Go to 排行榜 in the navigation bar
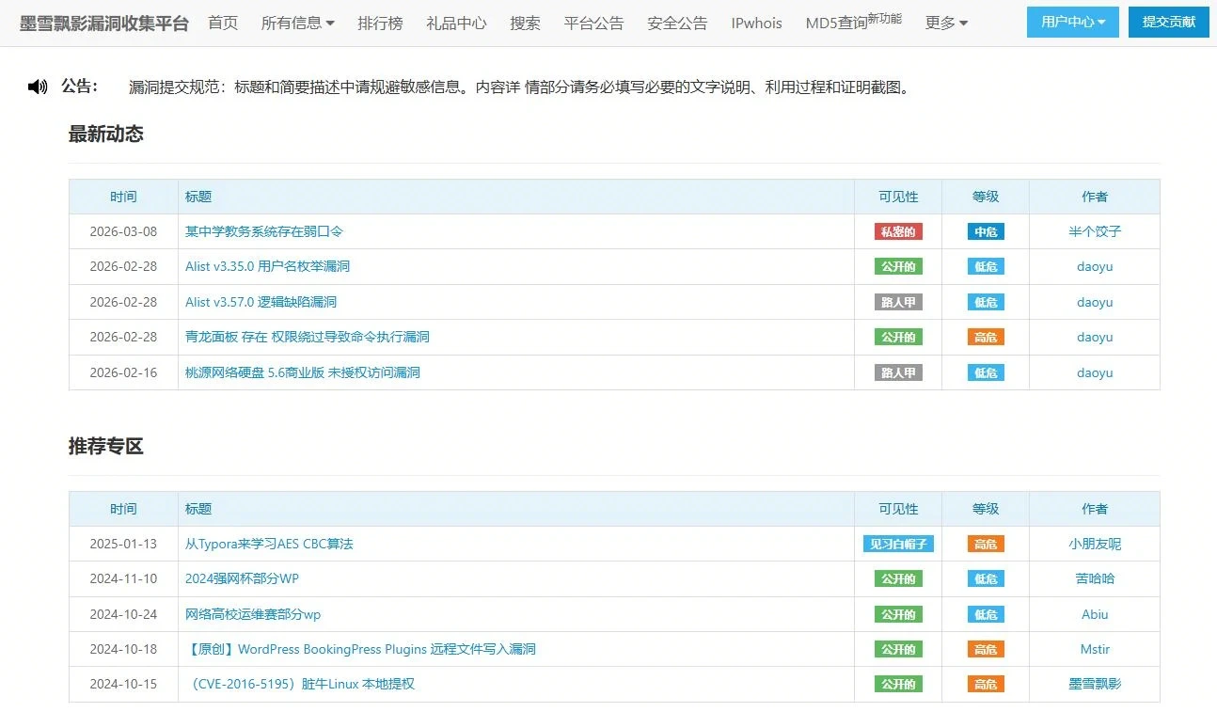Screen dimensions: 1217x712 380,23
